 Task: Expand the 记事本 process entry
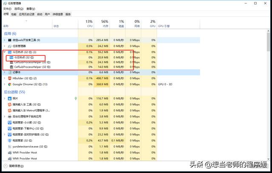pyautogui.click(x=5, y=72)
